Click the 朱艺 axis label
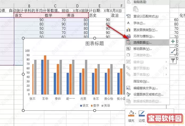This screenshot has height=126, width=185. (x=96, y=99)
